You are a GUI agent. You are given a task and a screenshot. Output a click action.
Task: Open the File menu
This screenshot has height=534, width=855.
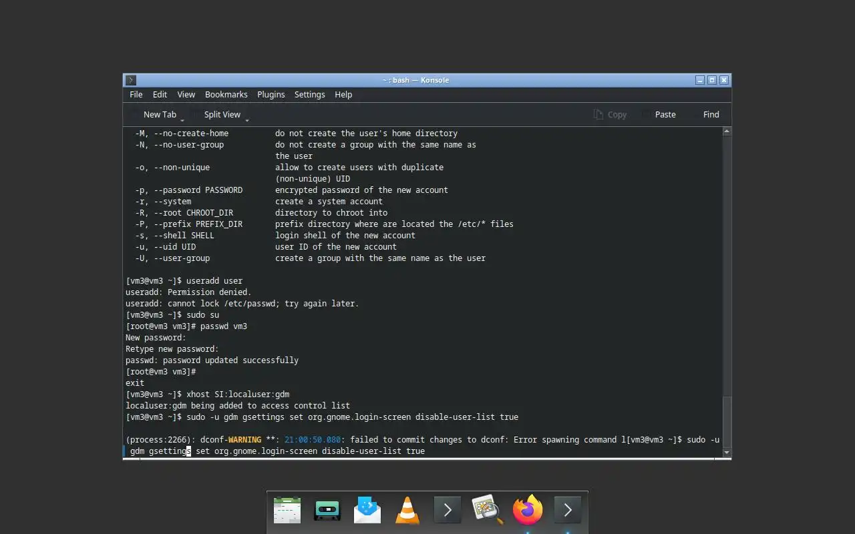[x=136, y=95]
